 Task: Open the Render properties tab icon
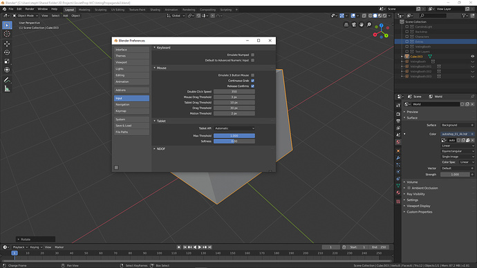pyautogui.click(x=398, y=114)
